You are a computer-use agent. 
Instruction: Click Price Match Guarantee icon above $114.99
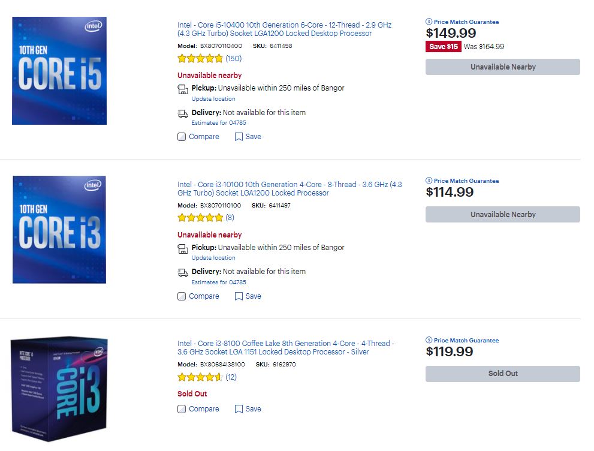click(x=429, y=181)
